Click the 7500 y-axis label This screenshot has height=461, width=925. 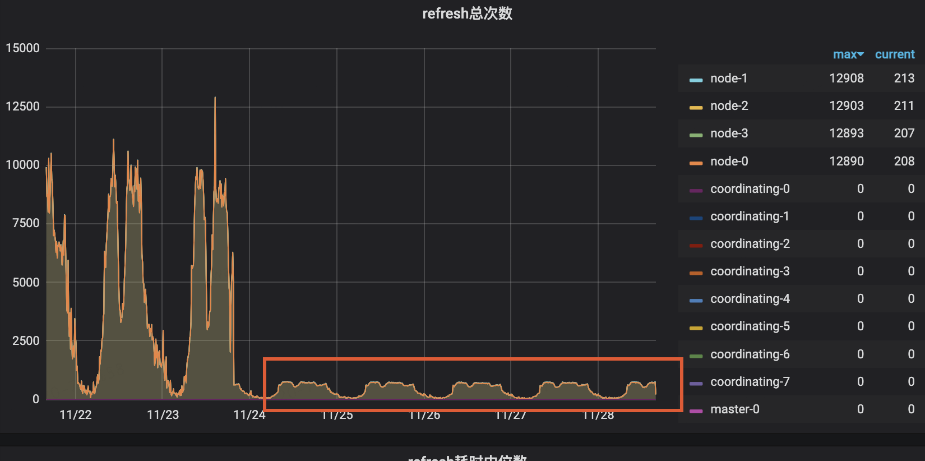(x=26, y=223)
